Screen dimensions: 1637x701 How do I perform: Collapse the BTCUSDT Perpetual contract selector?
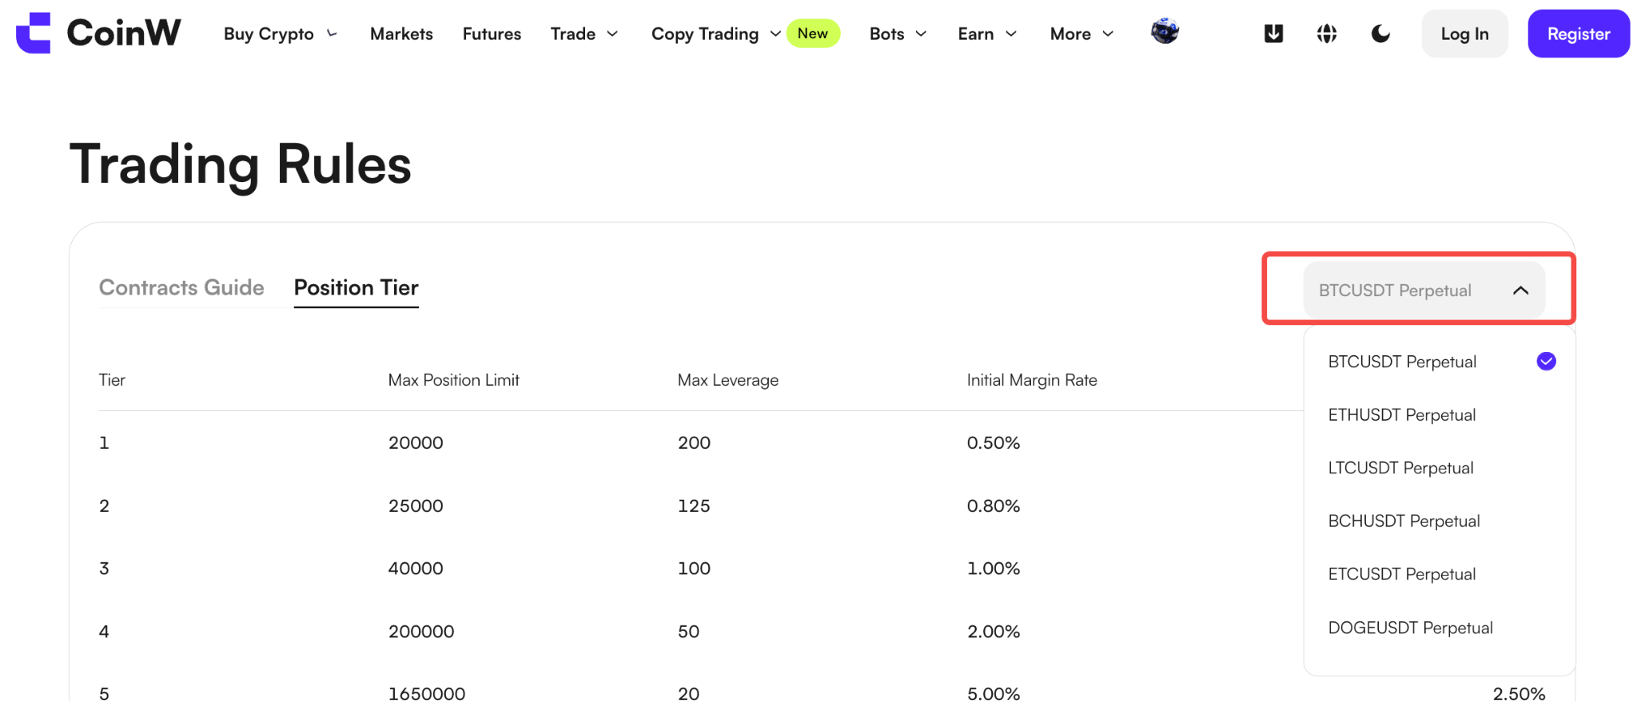(x=1424, y=290)
